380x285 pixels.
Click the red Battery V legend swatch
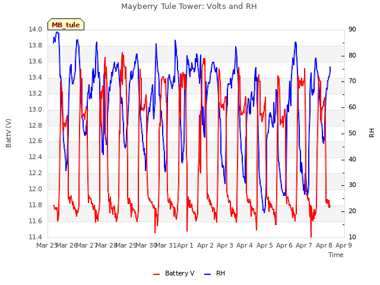157,274
